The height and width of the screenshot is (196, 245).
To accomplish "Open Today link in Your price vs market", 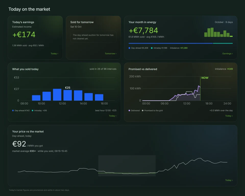I will click(229, 180).
